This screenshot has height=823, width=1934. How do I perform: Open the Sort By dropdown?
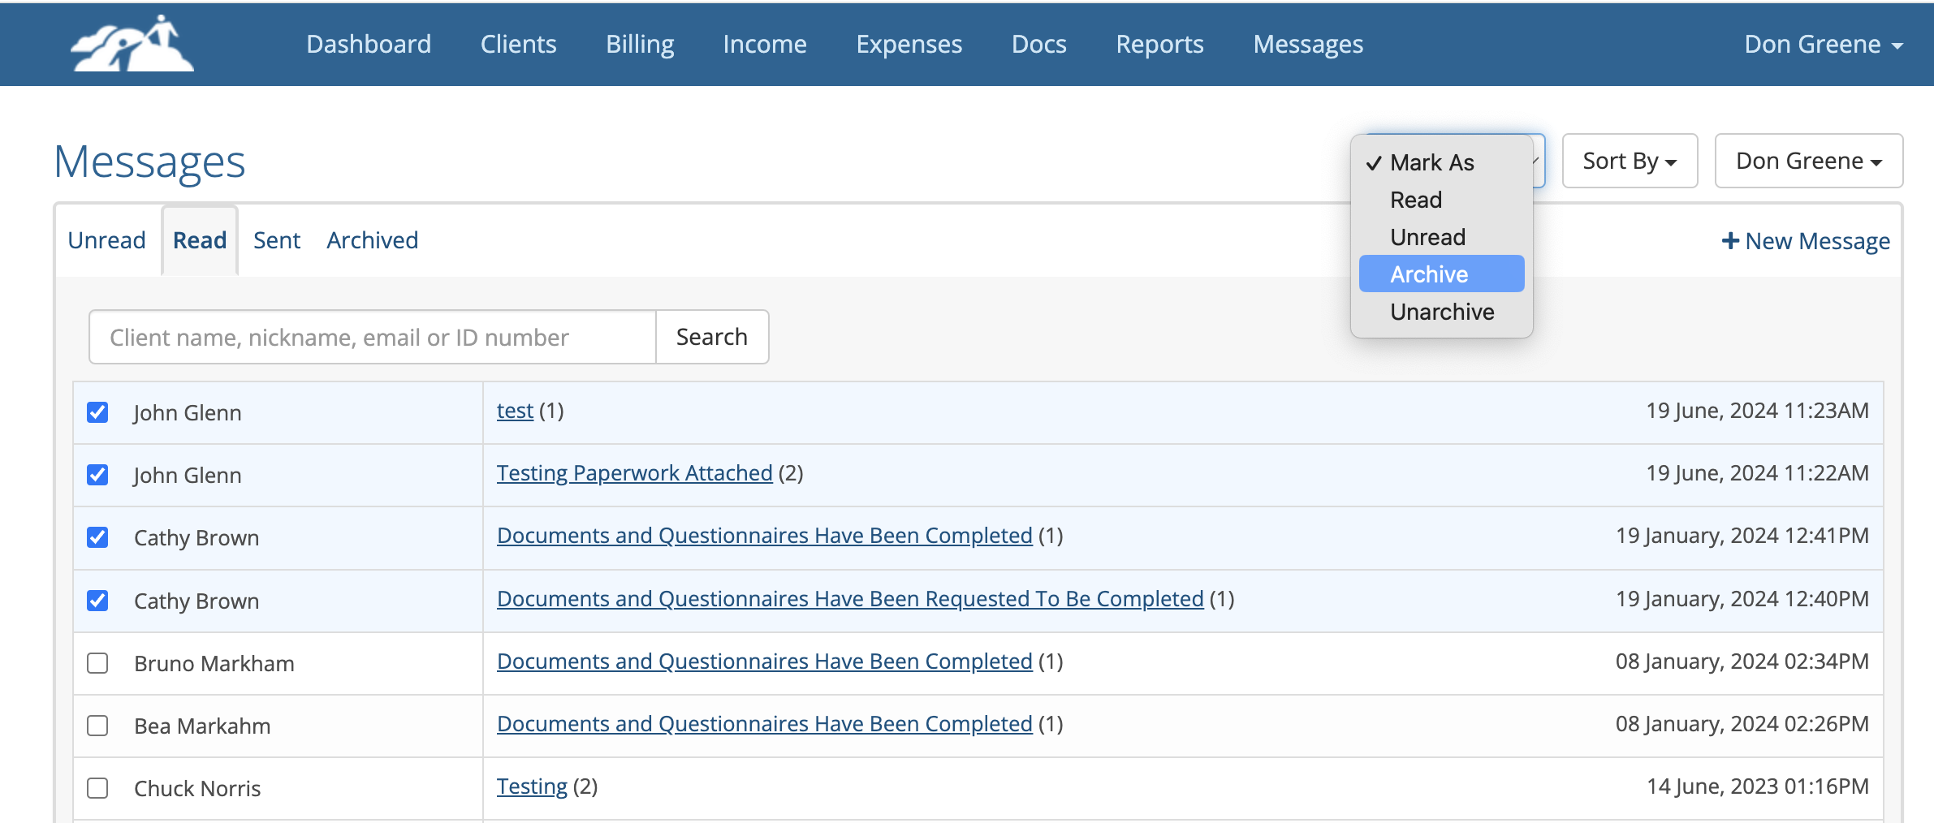[1630, 161]
